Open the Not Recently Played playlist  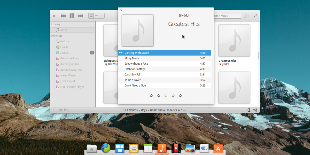coord(73,87)
